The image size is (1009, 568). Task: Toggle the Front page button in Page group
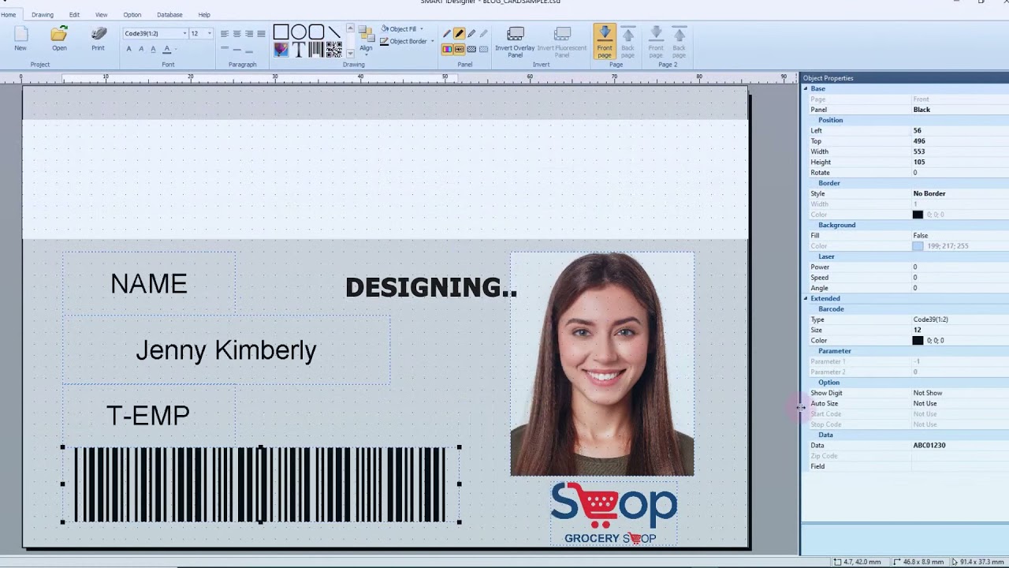coord(605,41)
